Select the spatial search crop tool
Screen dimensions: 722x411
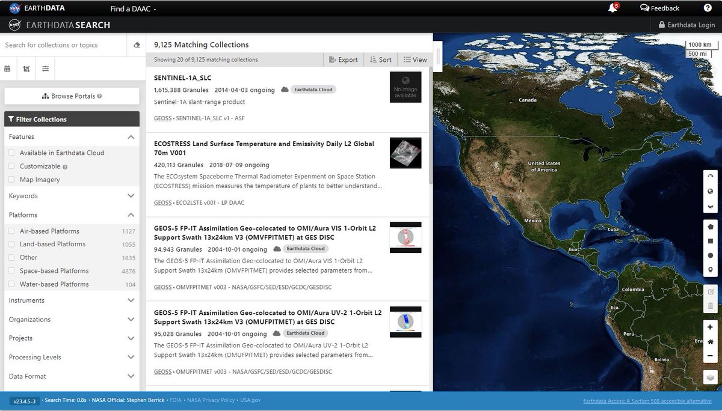coord(26,68)
